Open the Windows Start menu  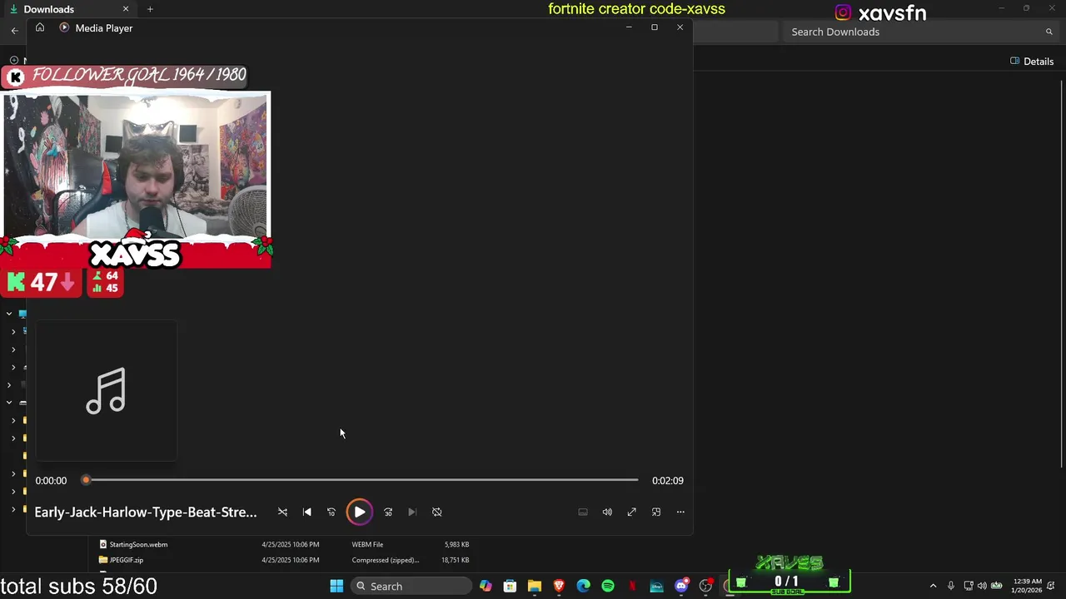point(336,587)
